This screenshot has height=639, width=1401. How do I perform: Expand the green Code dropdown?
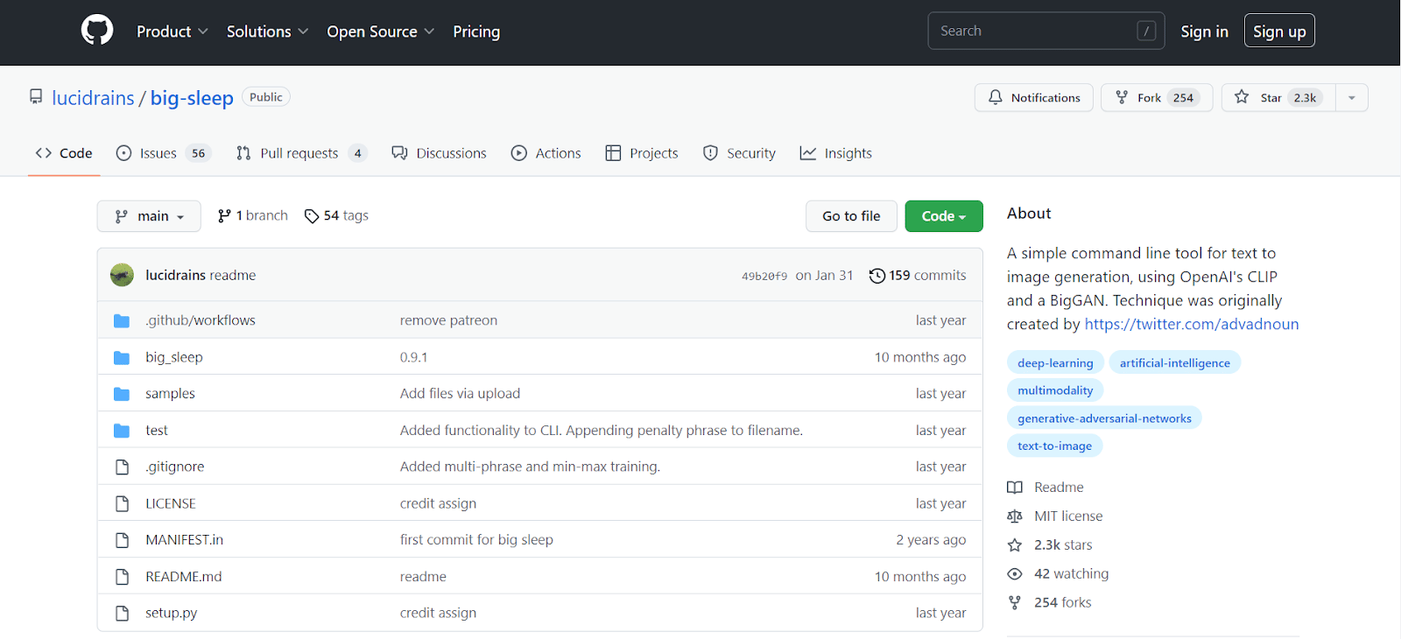(943, 216)
